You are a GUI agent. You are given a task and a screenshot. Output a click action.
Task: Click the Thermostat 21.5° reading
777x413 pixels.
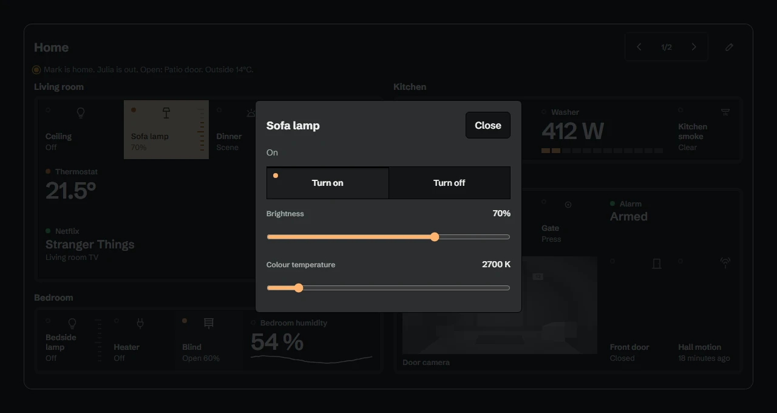coord(71,191)
